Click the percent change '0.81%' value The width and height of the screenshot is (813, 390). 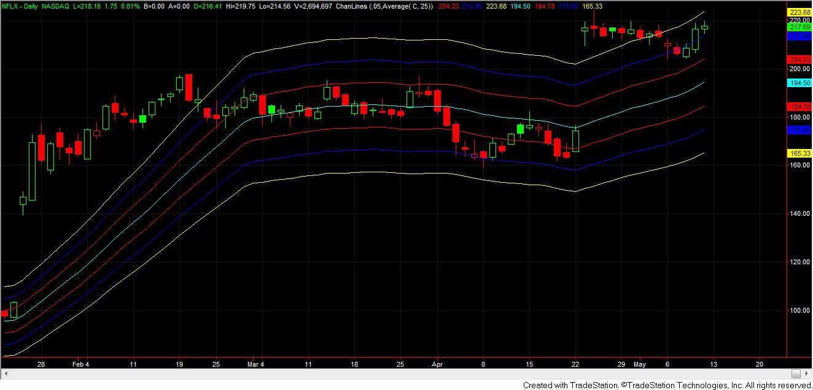(x=131, y=6)
